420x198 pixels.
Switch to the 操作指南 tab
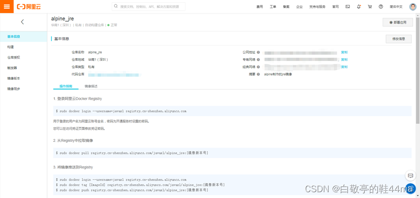point(66,86)
